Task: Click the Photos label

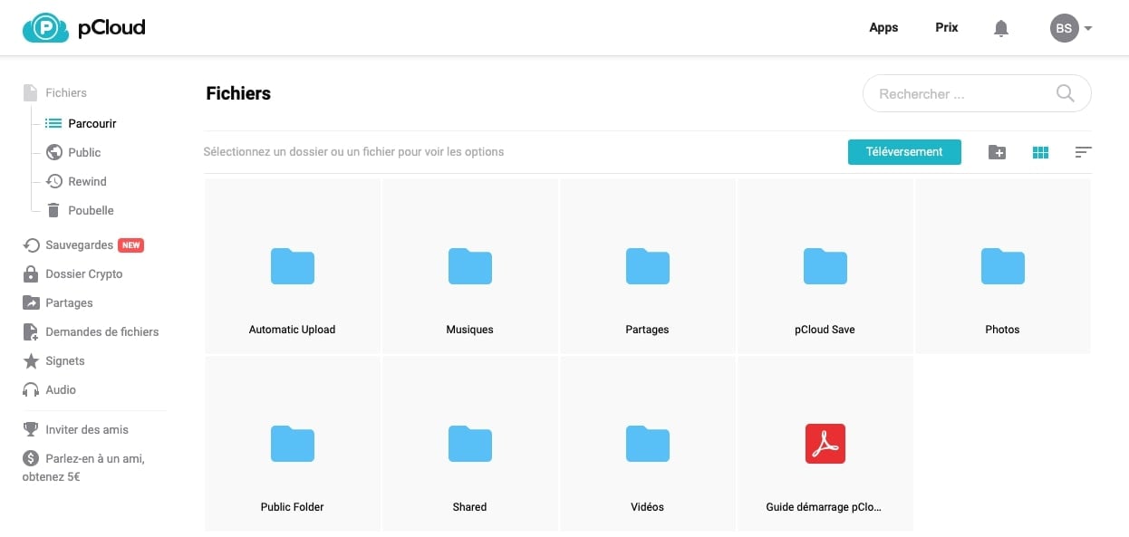Action: click(1003, 330)
